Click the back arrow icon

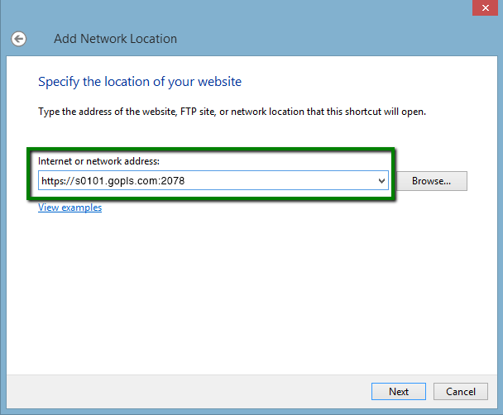(18, 39)
